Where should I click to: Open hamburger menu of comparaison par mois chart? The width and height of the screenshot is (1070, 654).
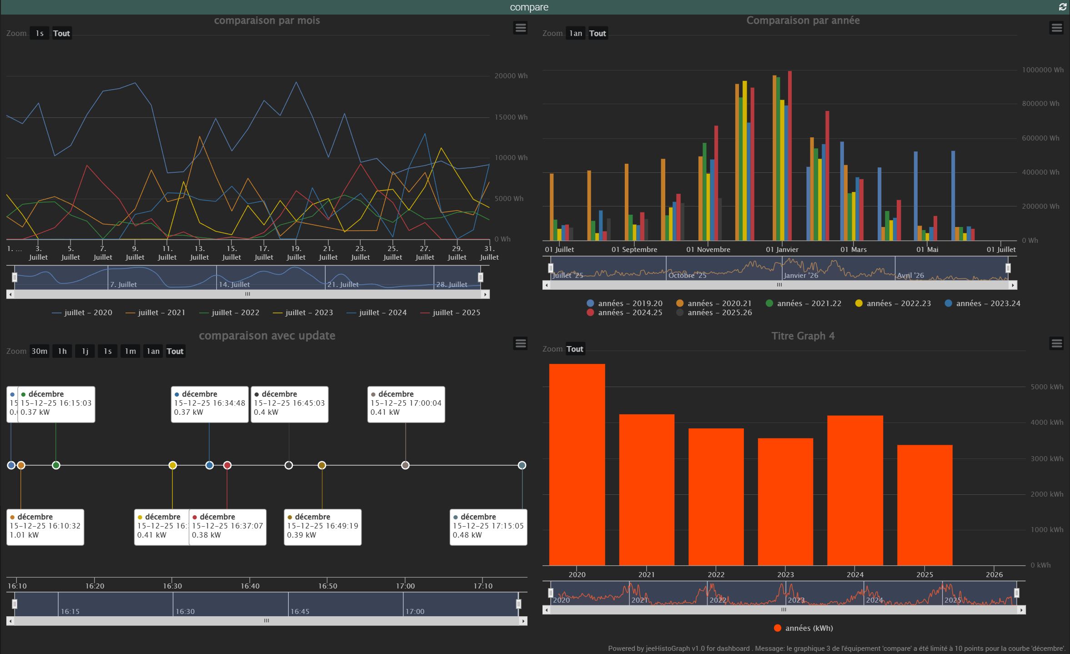520,28
